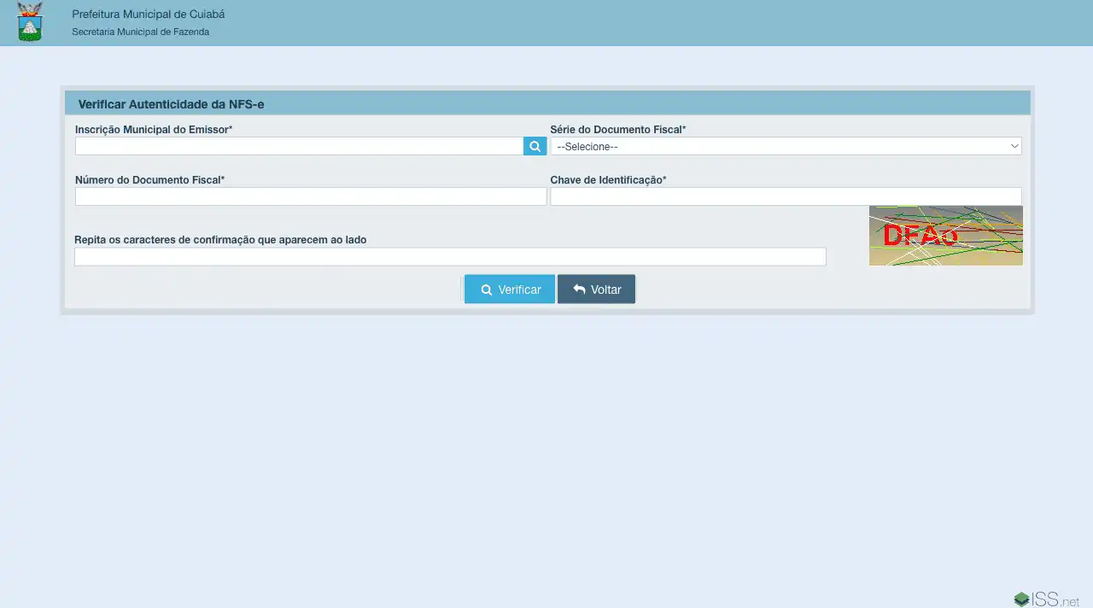This screenshot has height=608, width=1093.
Task: Click the Número do Documento Fiscal label
Action: pyautogui.click(x=149, y=180)
